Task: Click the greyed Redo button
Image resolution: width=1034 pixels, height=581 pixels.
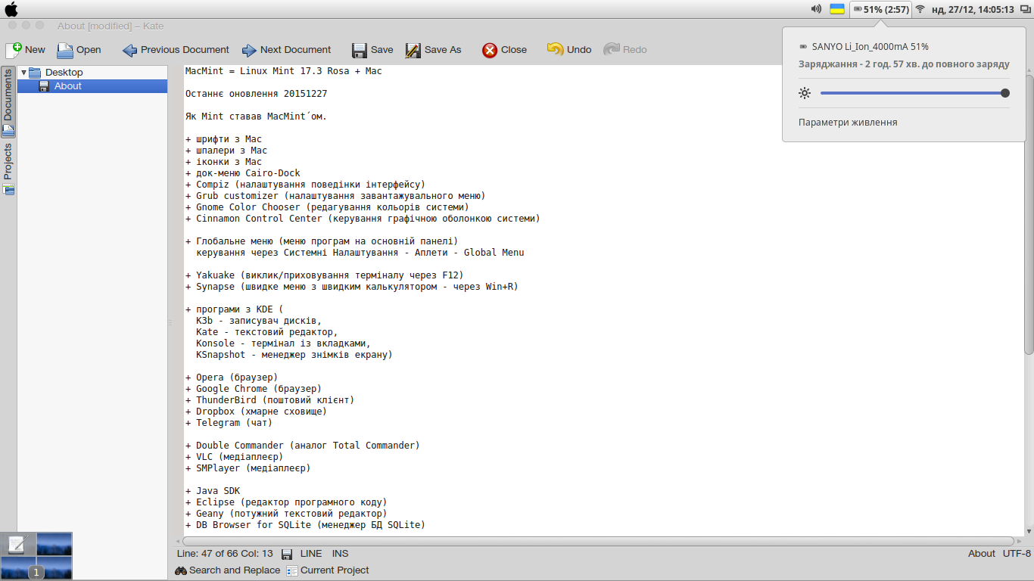Action: pos(625,50)
